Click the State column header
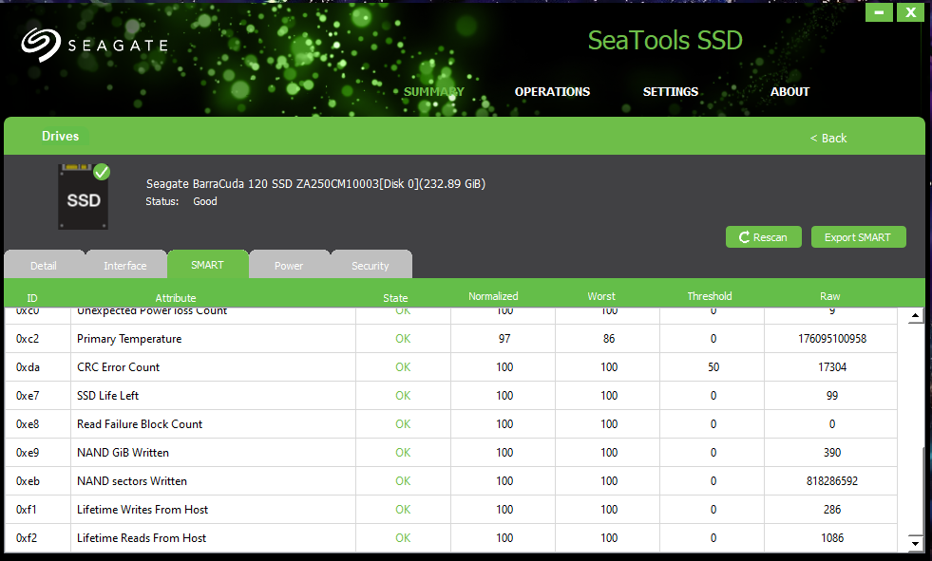This screenshot has height=561, width=932. pyautogui.click(x=395, y=298)
